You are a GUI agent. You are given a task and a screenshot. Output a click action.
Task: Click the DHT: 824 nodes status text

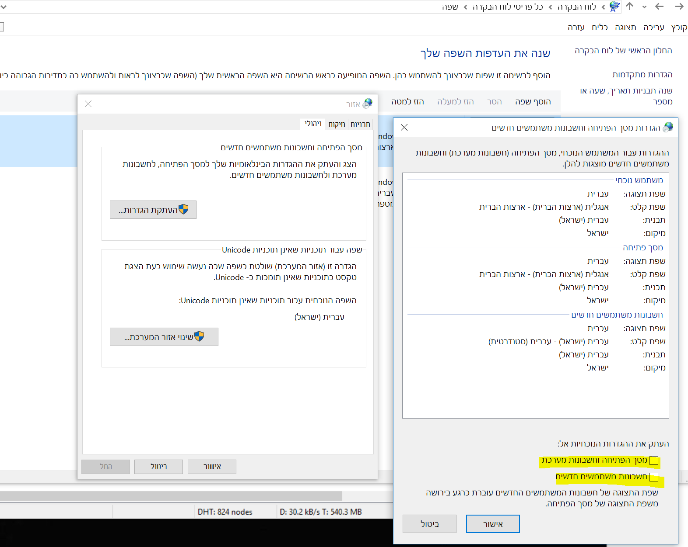point(225,512)
